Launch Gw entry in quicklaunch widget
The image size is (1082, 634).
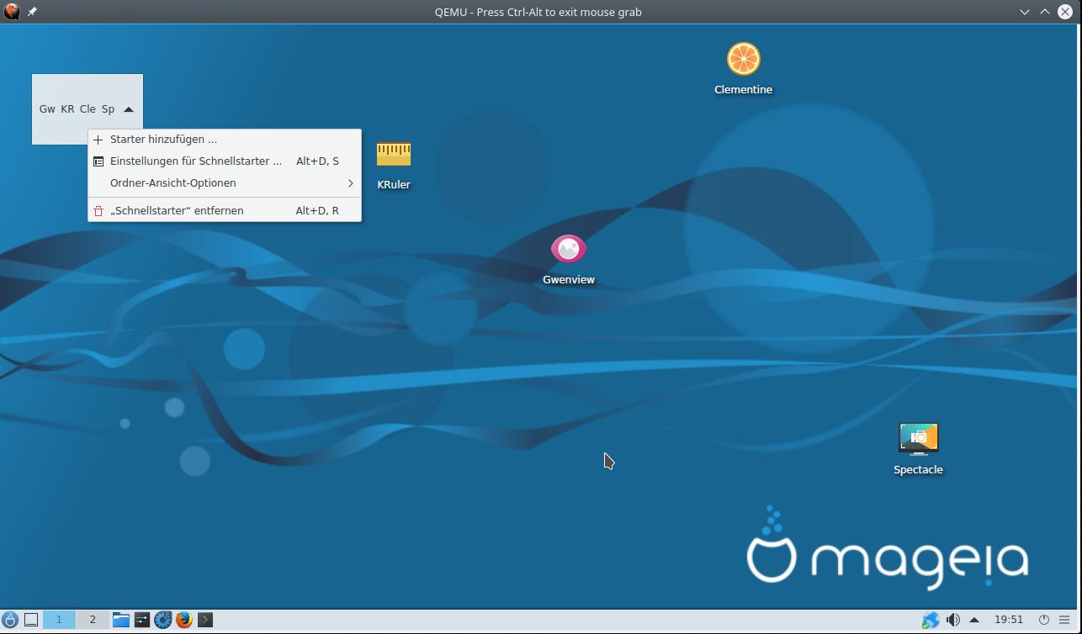point(47,108)
